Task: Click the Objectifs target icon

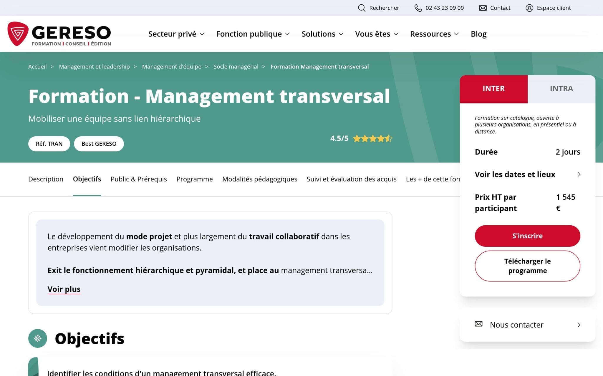Action: [x=38, y=338]
